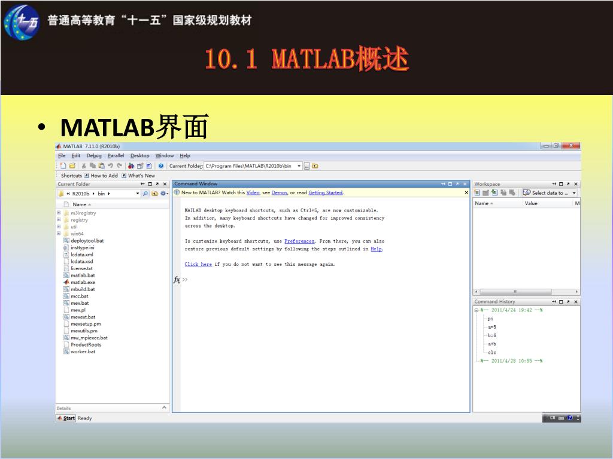Click Save workspace icon in Workspace toolbar
The width and height of the screenshot is (613, 459).
(x=503, y=193)
